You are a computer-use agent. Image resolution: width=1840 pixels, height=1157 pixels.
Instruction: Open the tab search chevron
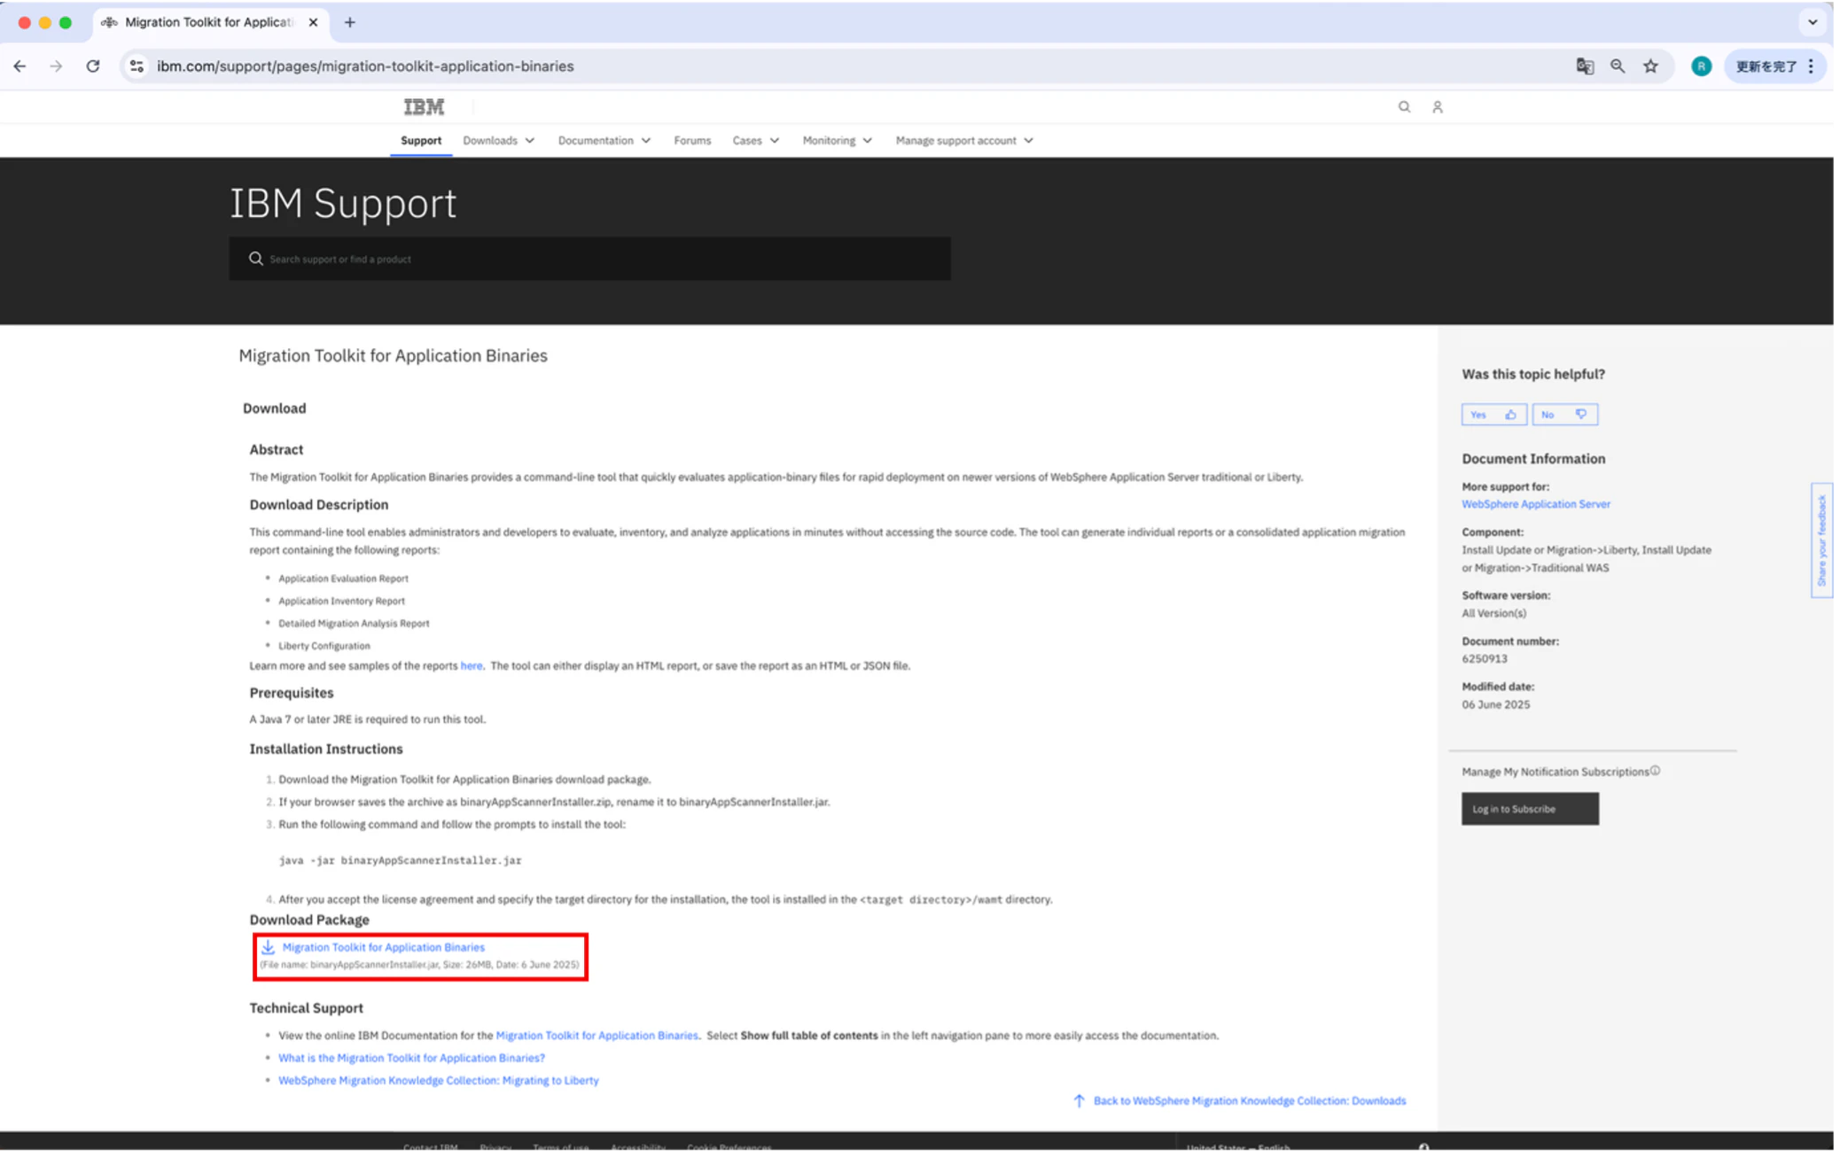pyautogui.click(x=1813, y=22)
